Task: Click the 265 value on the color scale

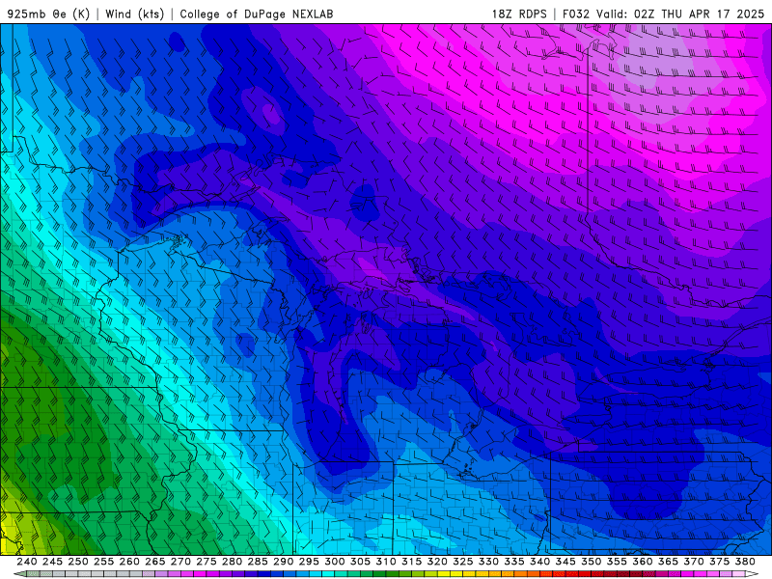Action: (x=154, y=562)
